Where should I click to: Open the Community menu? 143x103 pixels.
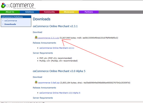49,12
